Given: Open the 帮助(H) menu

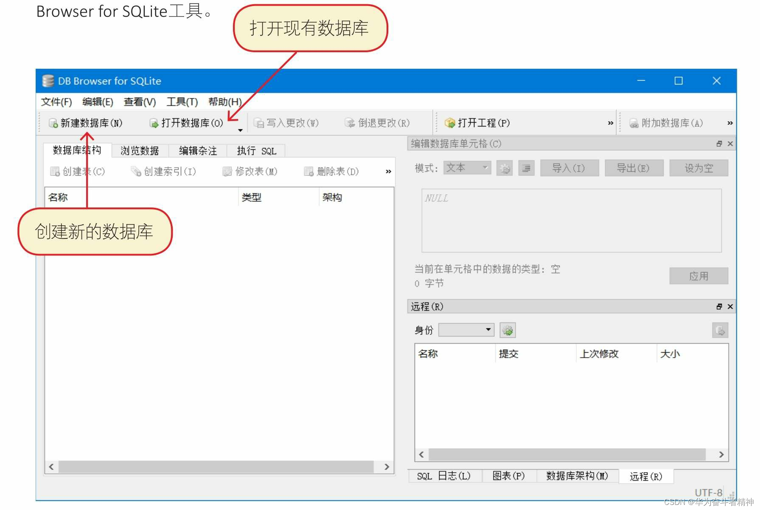Looking at the screenshot, I should 225,102.
